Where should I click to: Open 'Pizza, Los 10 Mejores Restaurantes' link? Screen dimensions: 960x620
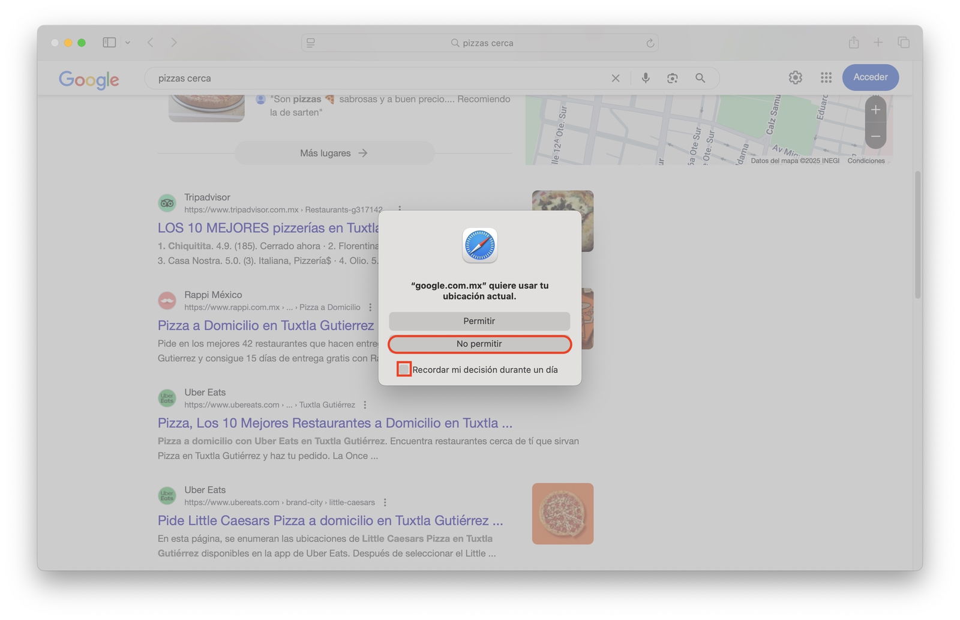point(335,423)
